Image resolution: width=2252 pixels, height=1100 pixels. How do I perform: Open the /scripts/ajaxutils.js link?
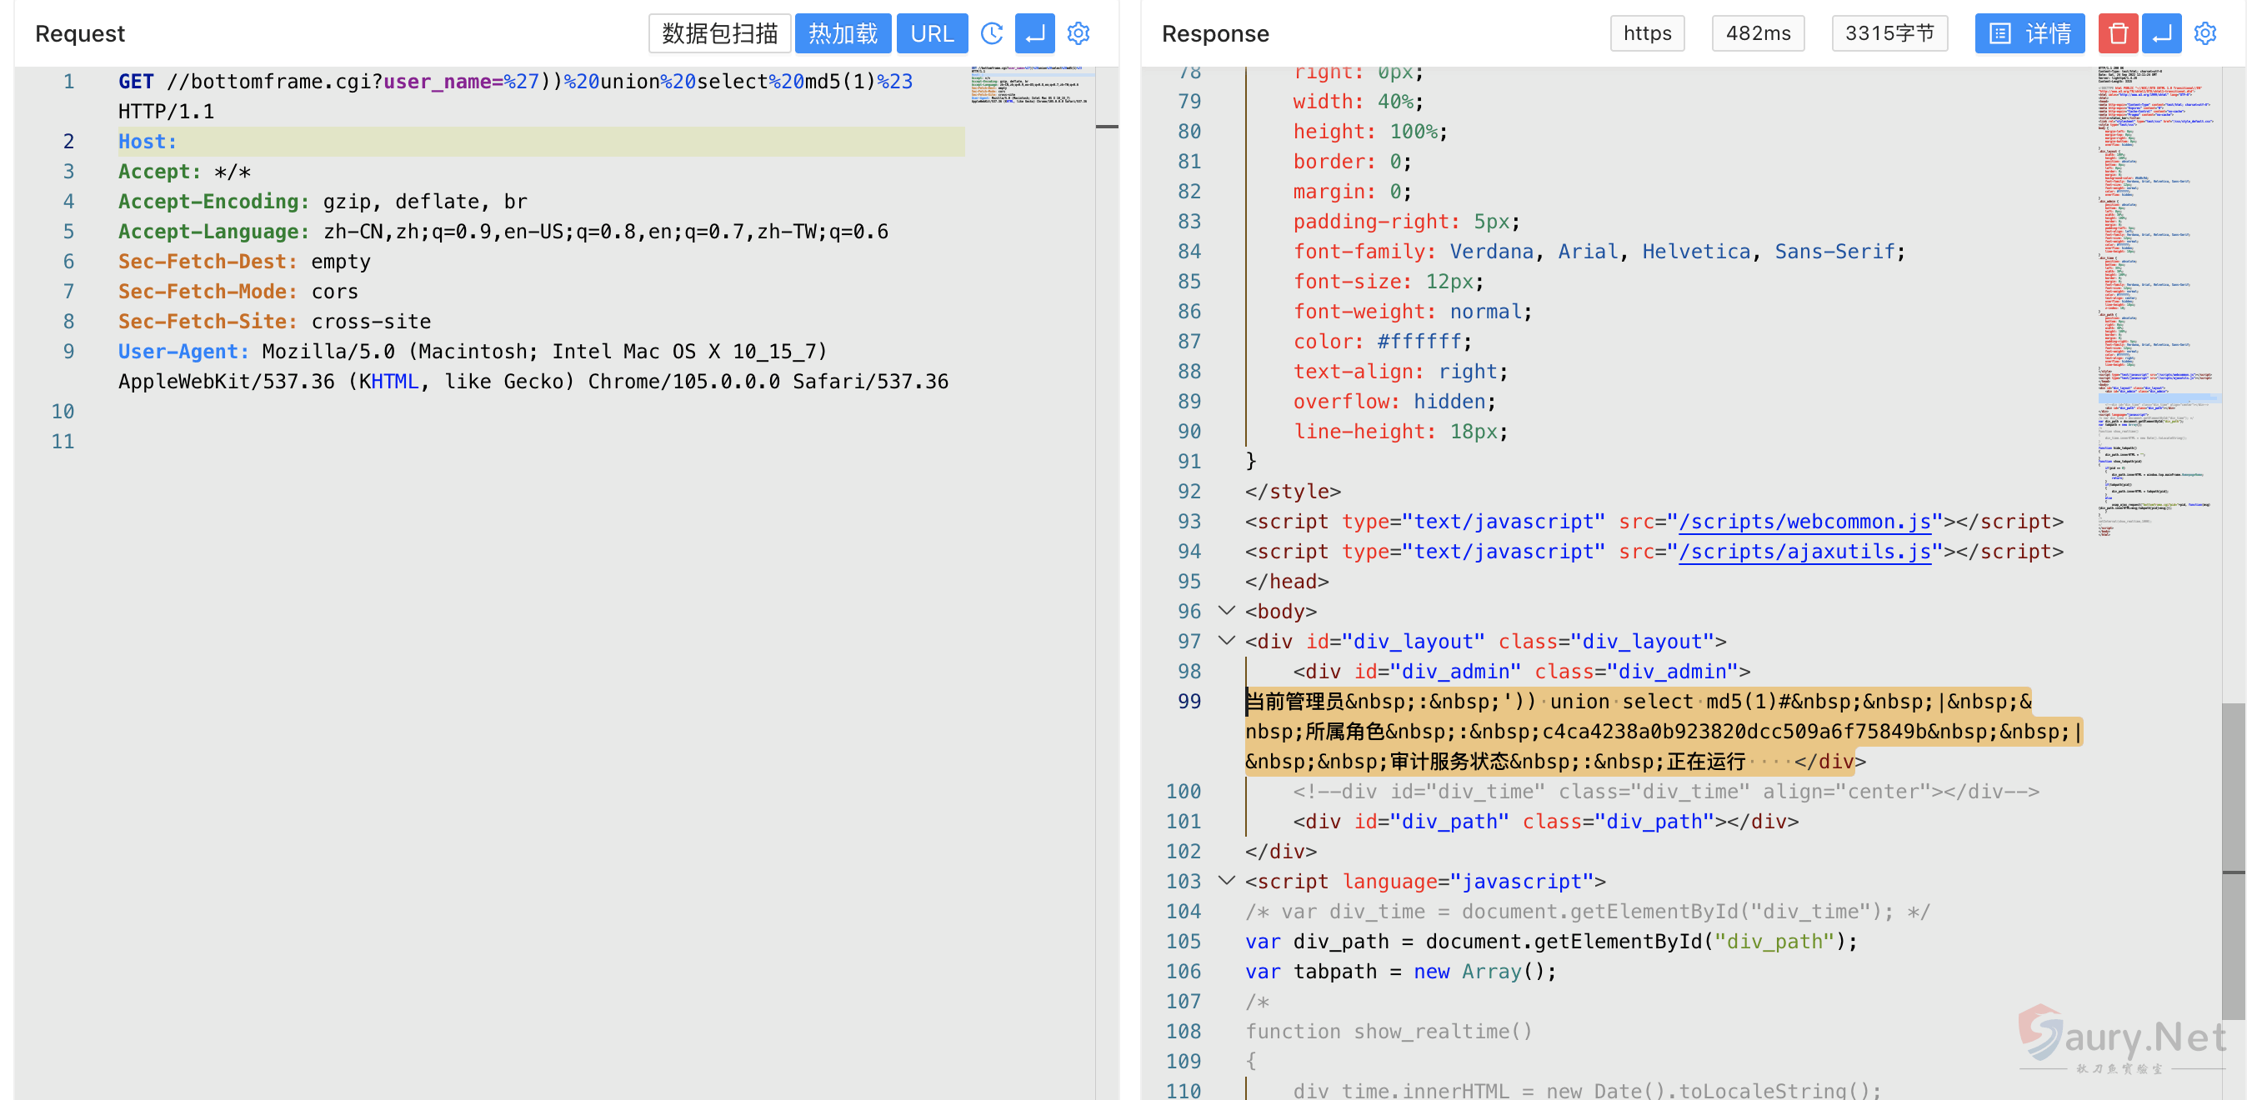(1804, 551)
